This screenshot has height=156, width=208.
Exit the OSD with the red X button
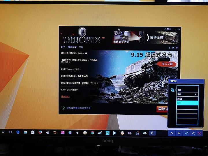(x=199, y=133)
